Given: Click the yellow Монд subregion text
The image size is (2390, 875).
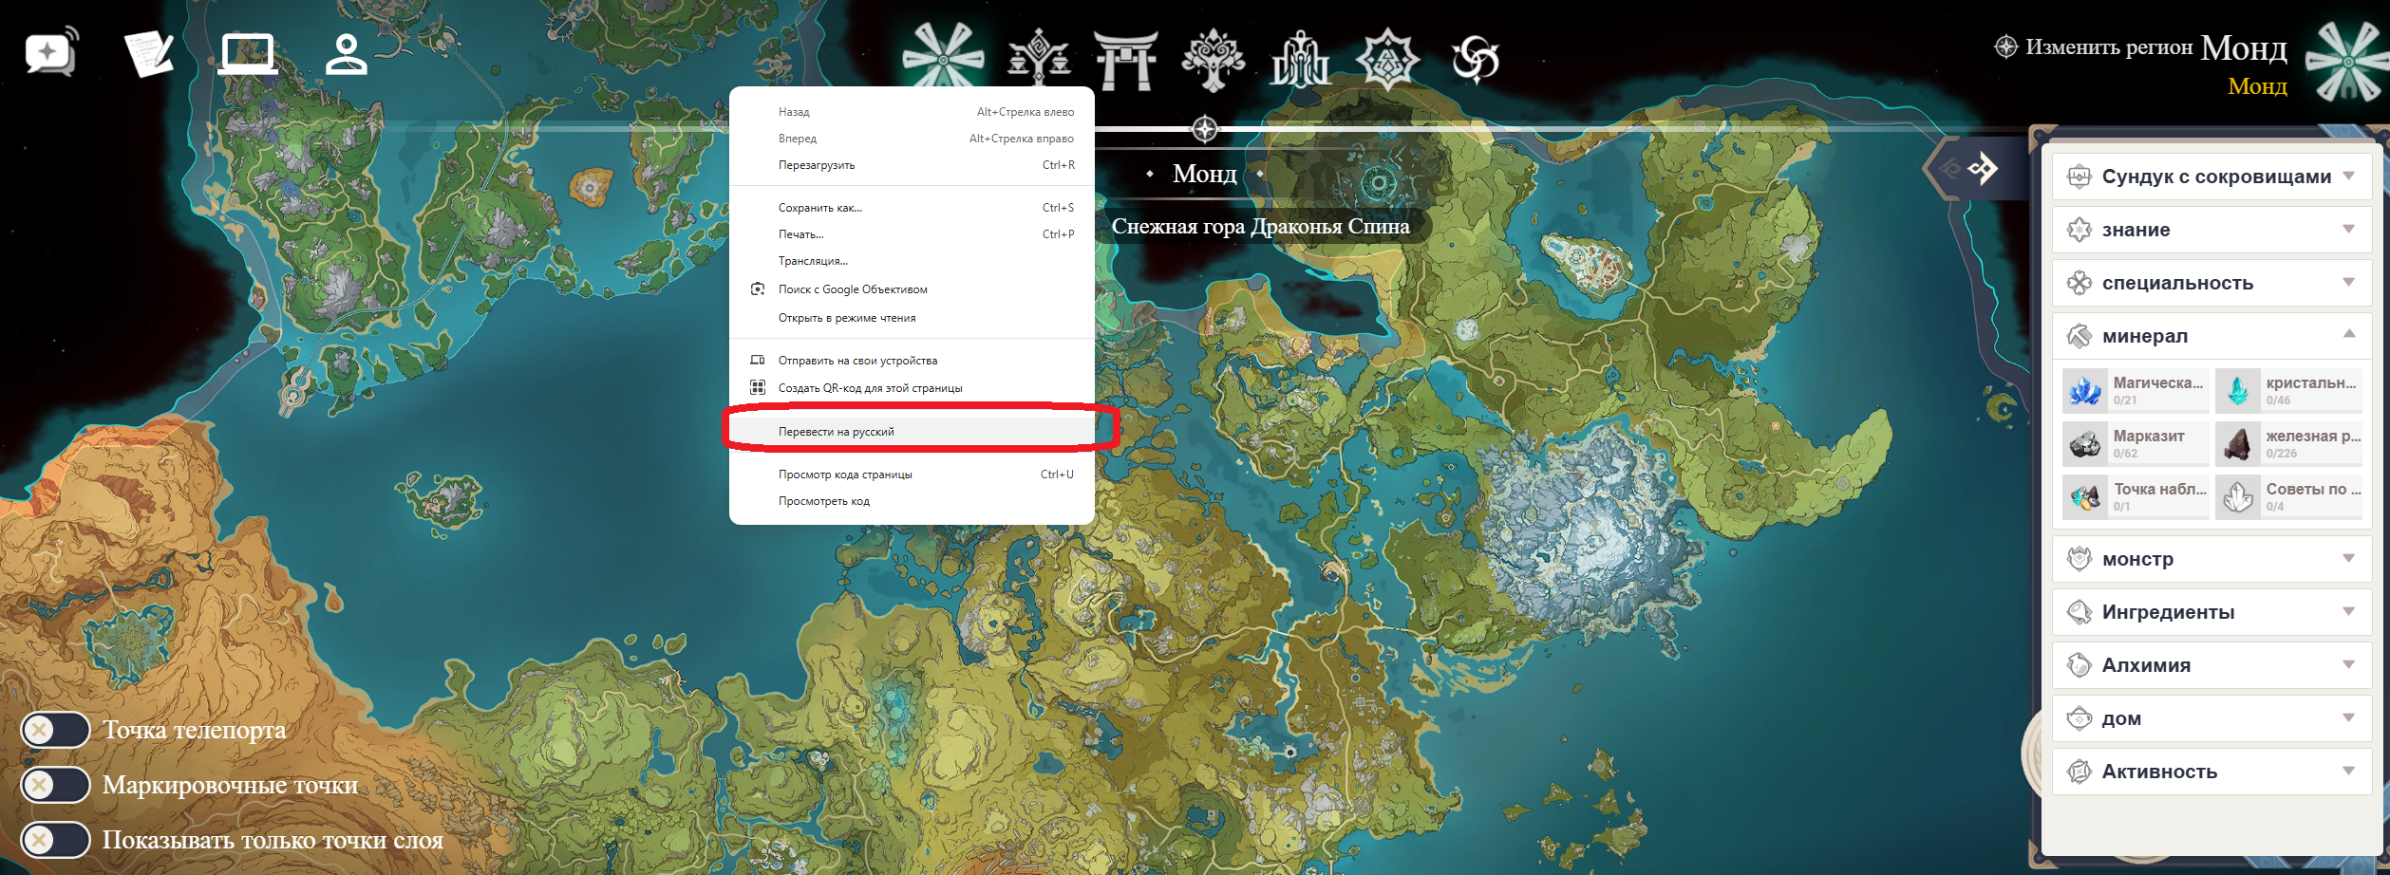Looking at the screenshot, I should (2257, 86).
